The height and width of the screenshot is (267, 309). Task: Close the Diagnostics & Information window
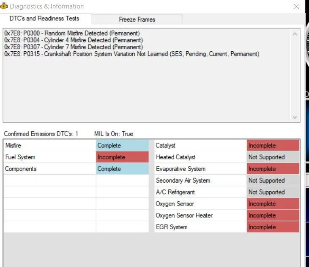(296, 6)
